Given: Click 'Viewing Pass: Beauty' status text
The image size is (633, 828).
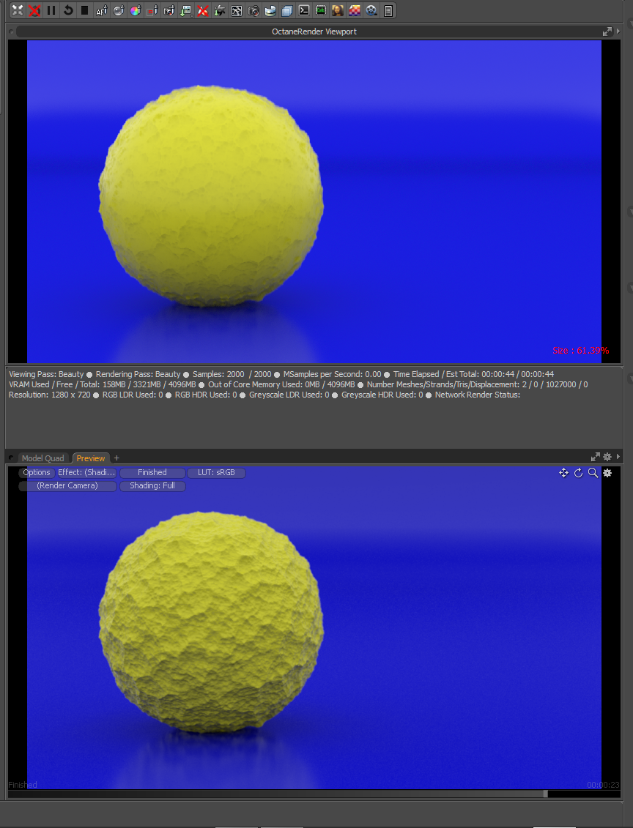Looking at the screenshot, I should pos(46,374).
